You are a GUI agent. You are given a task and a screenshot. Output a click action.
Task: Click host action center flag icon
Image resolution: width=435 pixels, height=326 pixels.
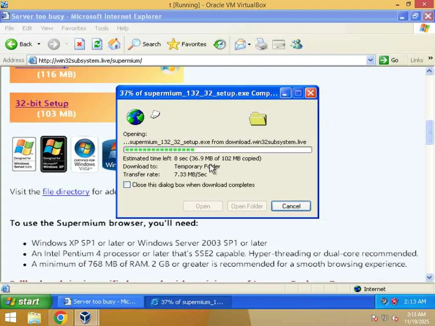[x=375, y=318]
